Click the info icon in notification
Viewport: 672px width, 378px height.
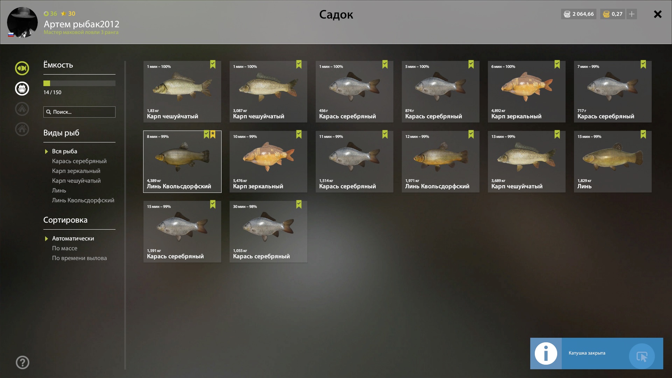[546, 353]
